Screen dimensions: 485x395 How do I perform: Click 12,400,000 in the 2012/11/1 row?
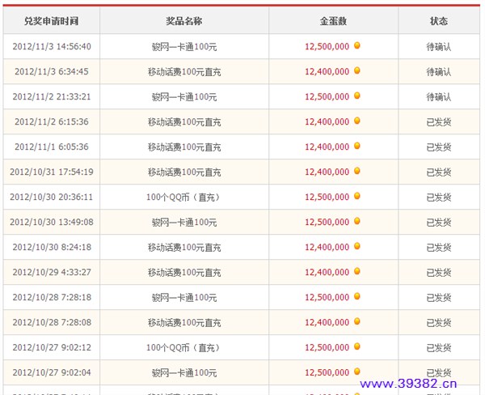coord(327,147)
